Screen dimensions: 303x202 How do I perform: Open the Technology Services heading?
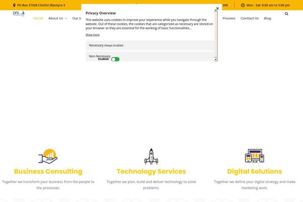[x=151, y=172]
